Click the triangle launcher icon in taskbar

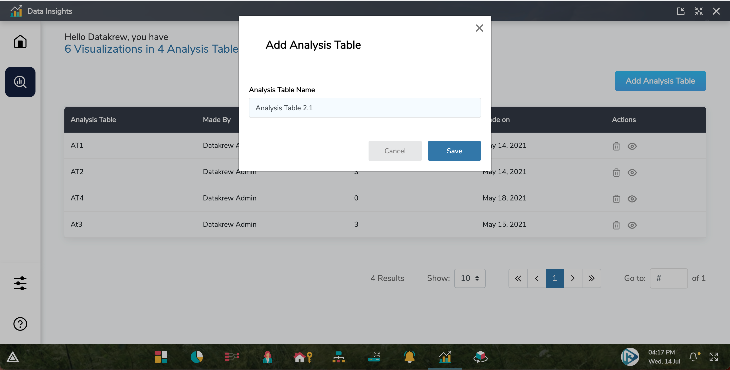coord(12,357)
